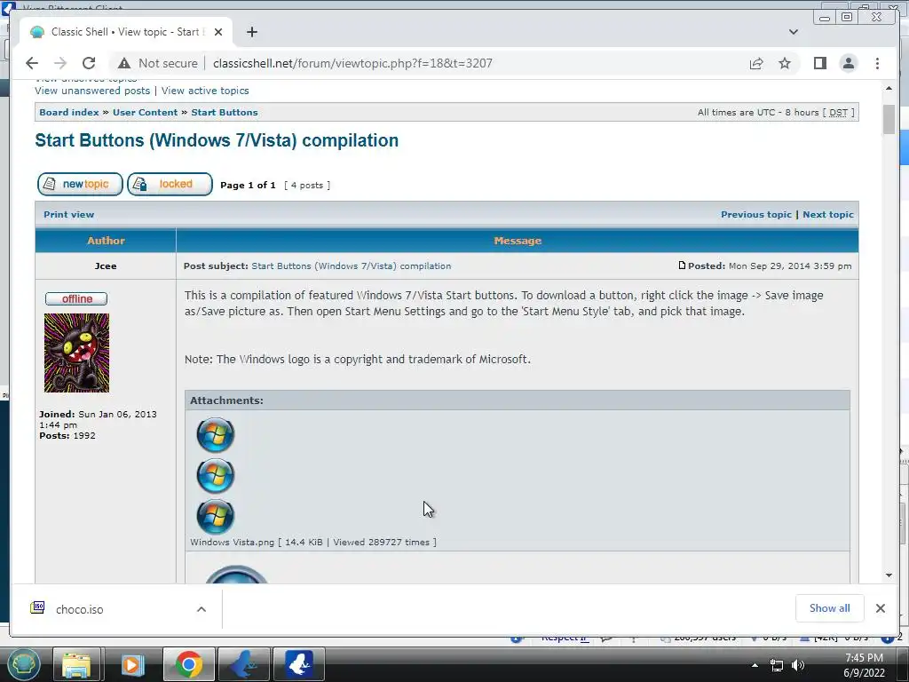Image resolution: width=909 pixels, height=682 pixels.
Task: Open the Chrome side panel icon
Action: (x=819, y=63)
